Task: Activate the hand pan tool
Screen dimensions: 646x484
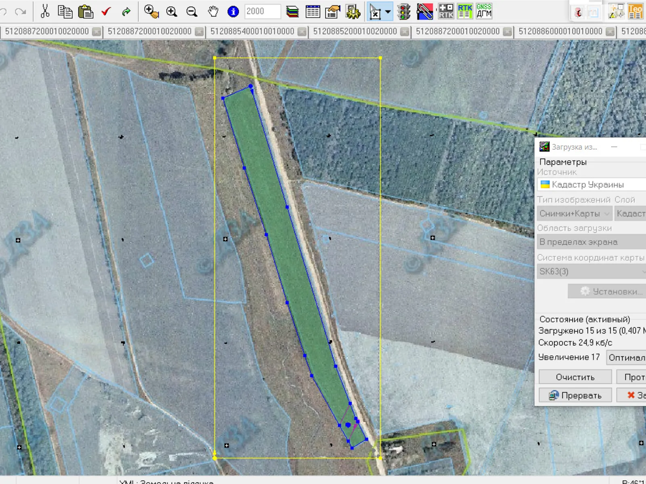Action: (x=213, y=11)
